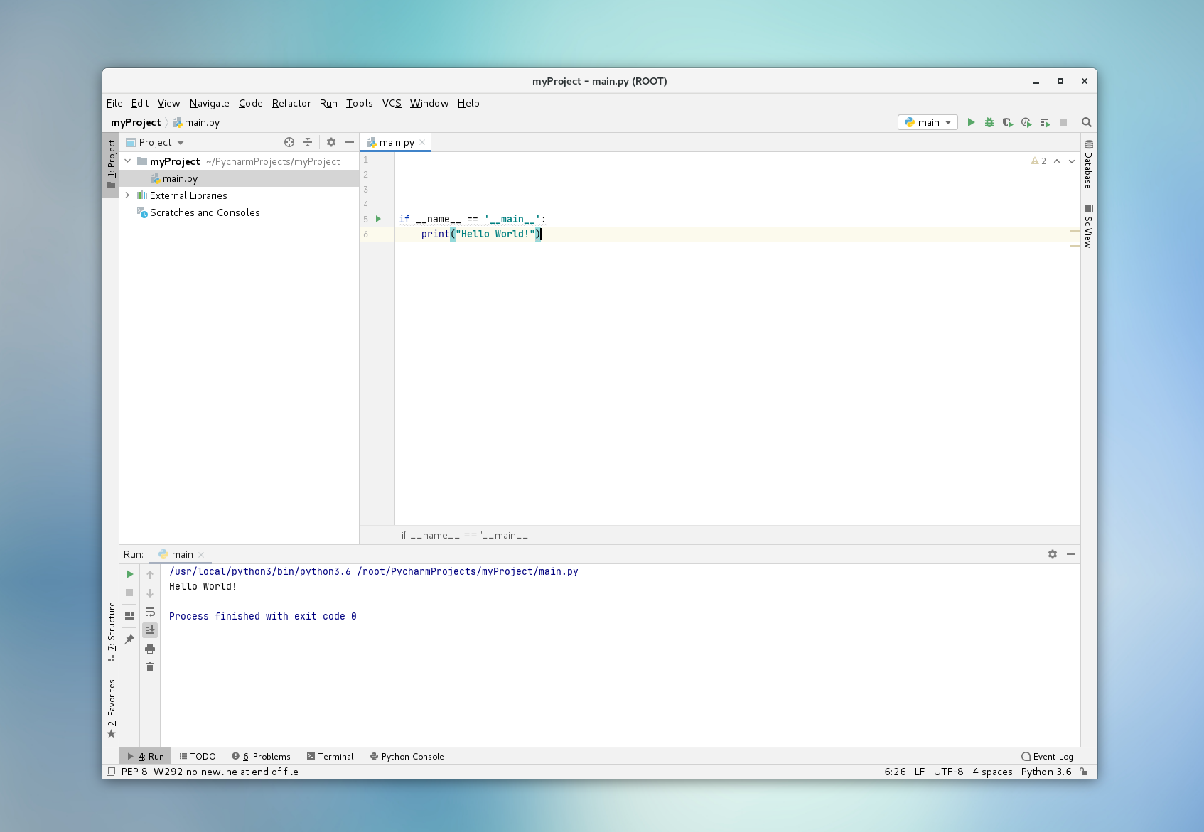
Task: Open the Event Log
Action: (1046, 756)
